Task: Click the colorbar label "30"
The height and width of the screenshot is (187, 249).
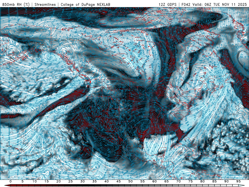Action: (x=82, y=181)
